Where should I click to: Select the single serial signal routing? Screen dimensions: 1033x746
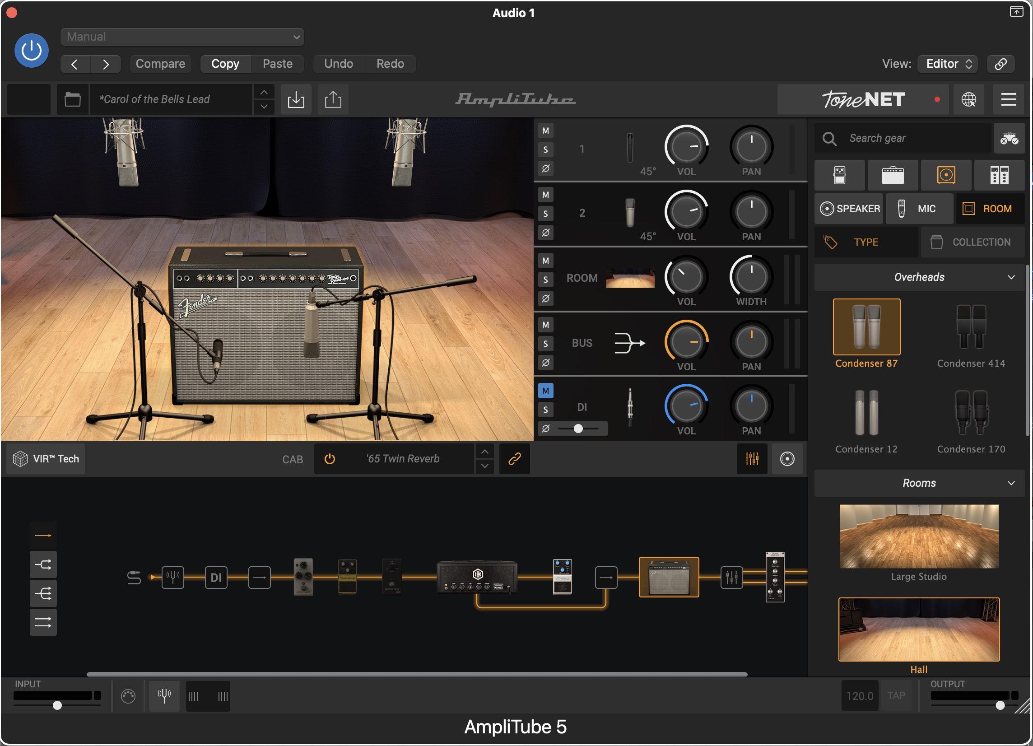point(43,536)
